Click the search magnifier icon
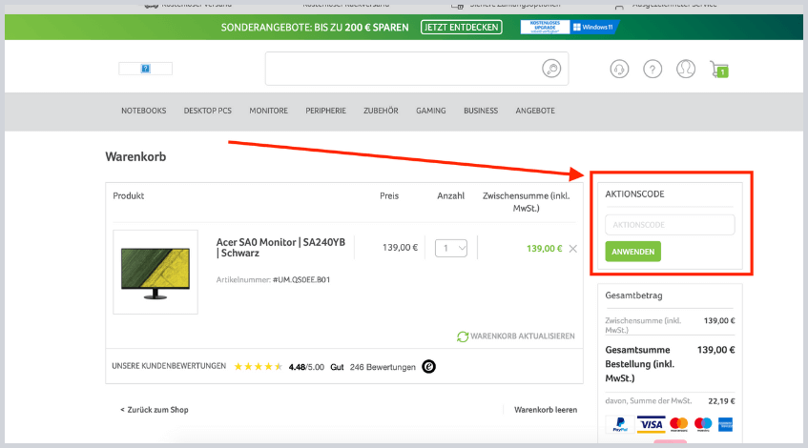The image size is (808, 448). tap(551, 69)
